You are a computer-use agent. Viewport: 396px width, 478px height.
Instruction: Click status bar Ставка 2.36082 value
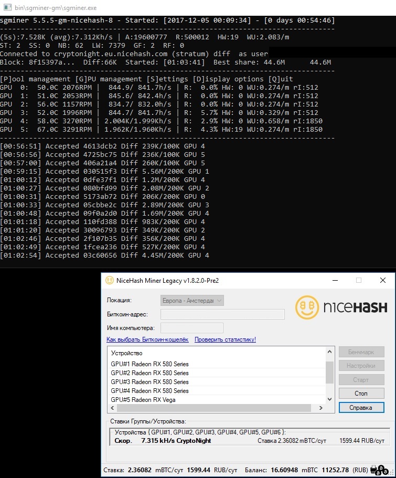point(140,470)
